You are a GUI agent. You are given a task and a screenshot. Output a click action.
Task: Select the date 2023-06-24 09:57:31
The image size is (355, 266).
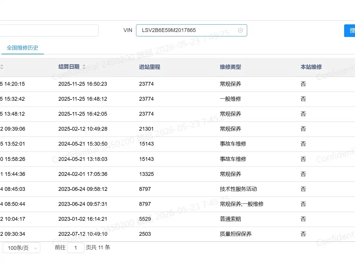click(83, 204)
